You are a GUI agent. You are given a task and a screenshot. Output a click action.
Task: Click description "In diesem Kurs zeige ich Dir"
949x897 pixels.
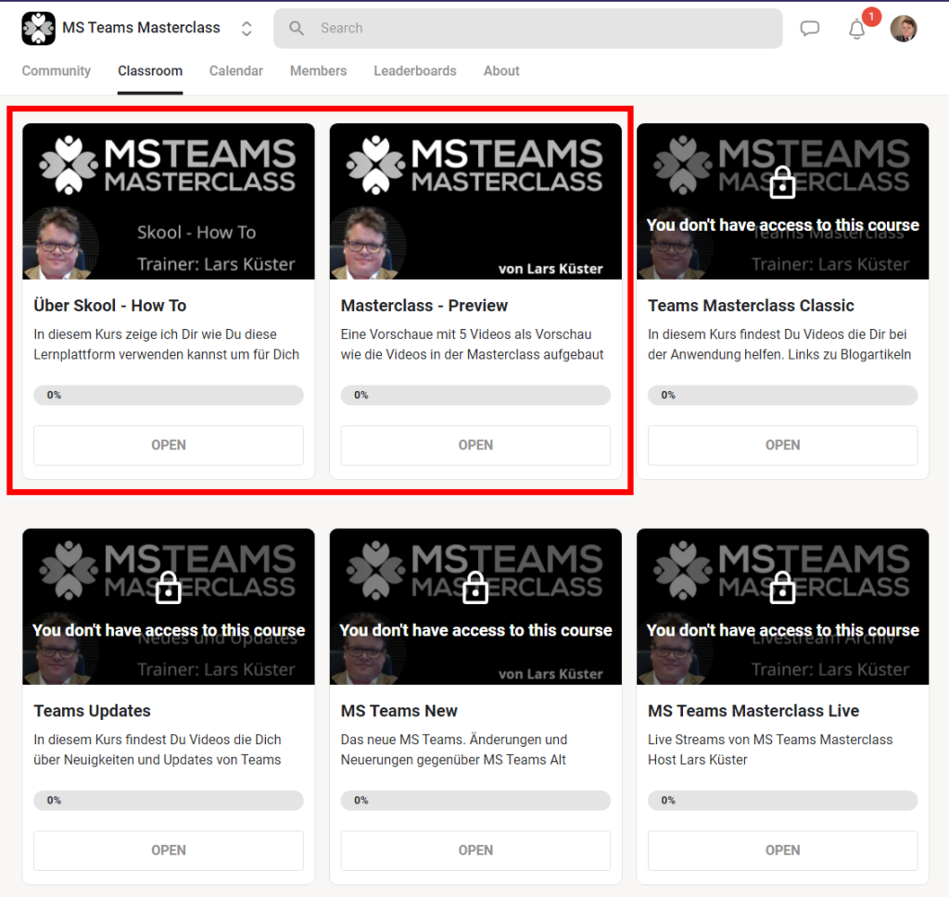click(167, 345)
